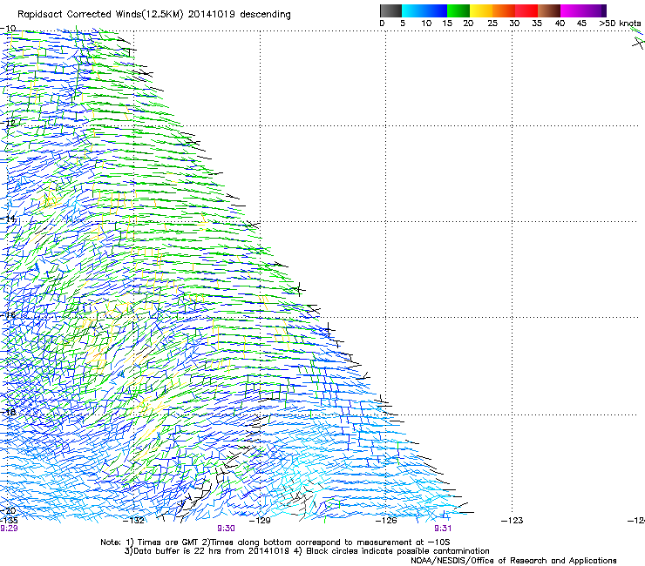This screenshot has height=566, width=645.
Task: Click the "NOAA/NESDIS/Office of Research and Applications" credit
Action: [x=513, y=561]
